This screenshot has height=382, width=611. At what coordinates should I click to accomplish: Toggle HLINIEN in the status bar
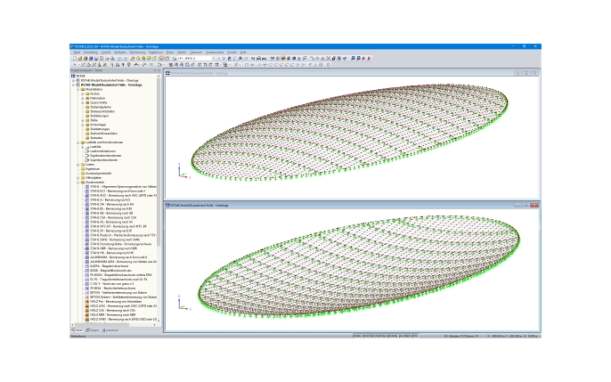405,336
